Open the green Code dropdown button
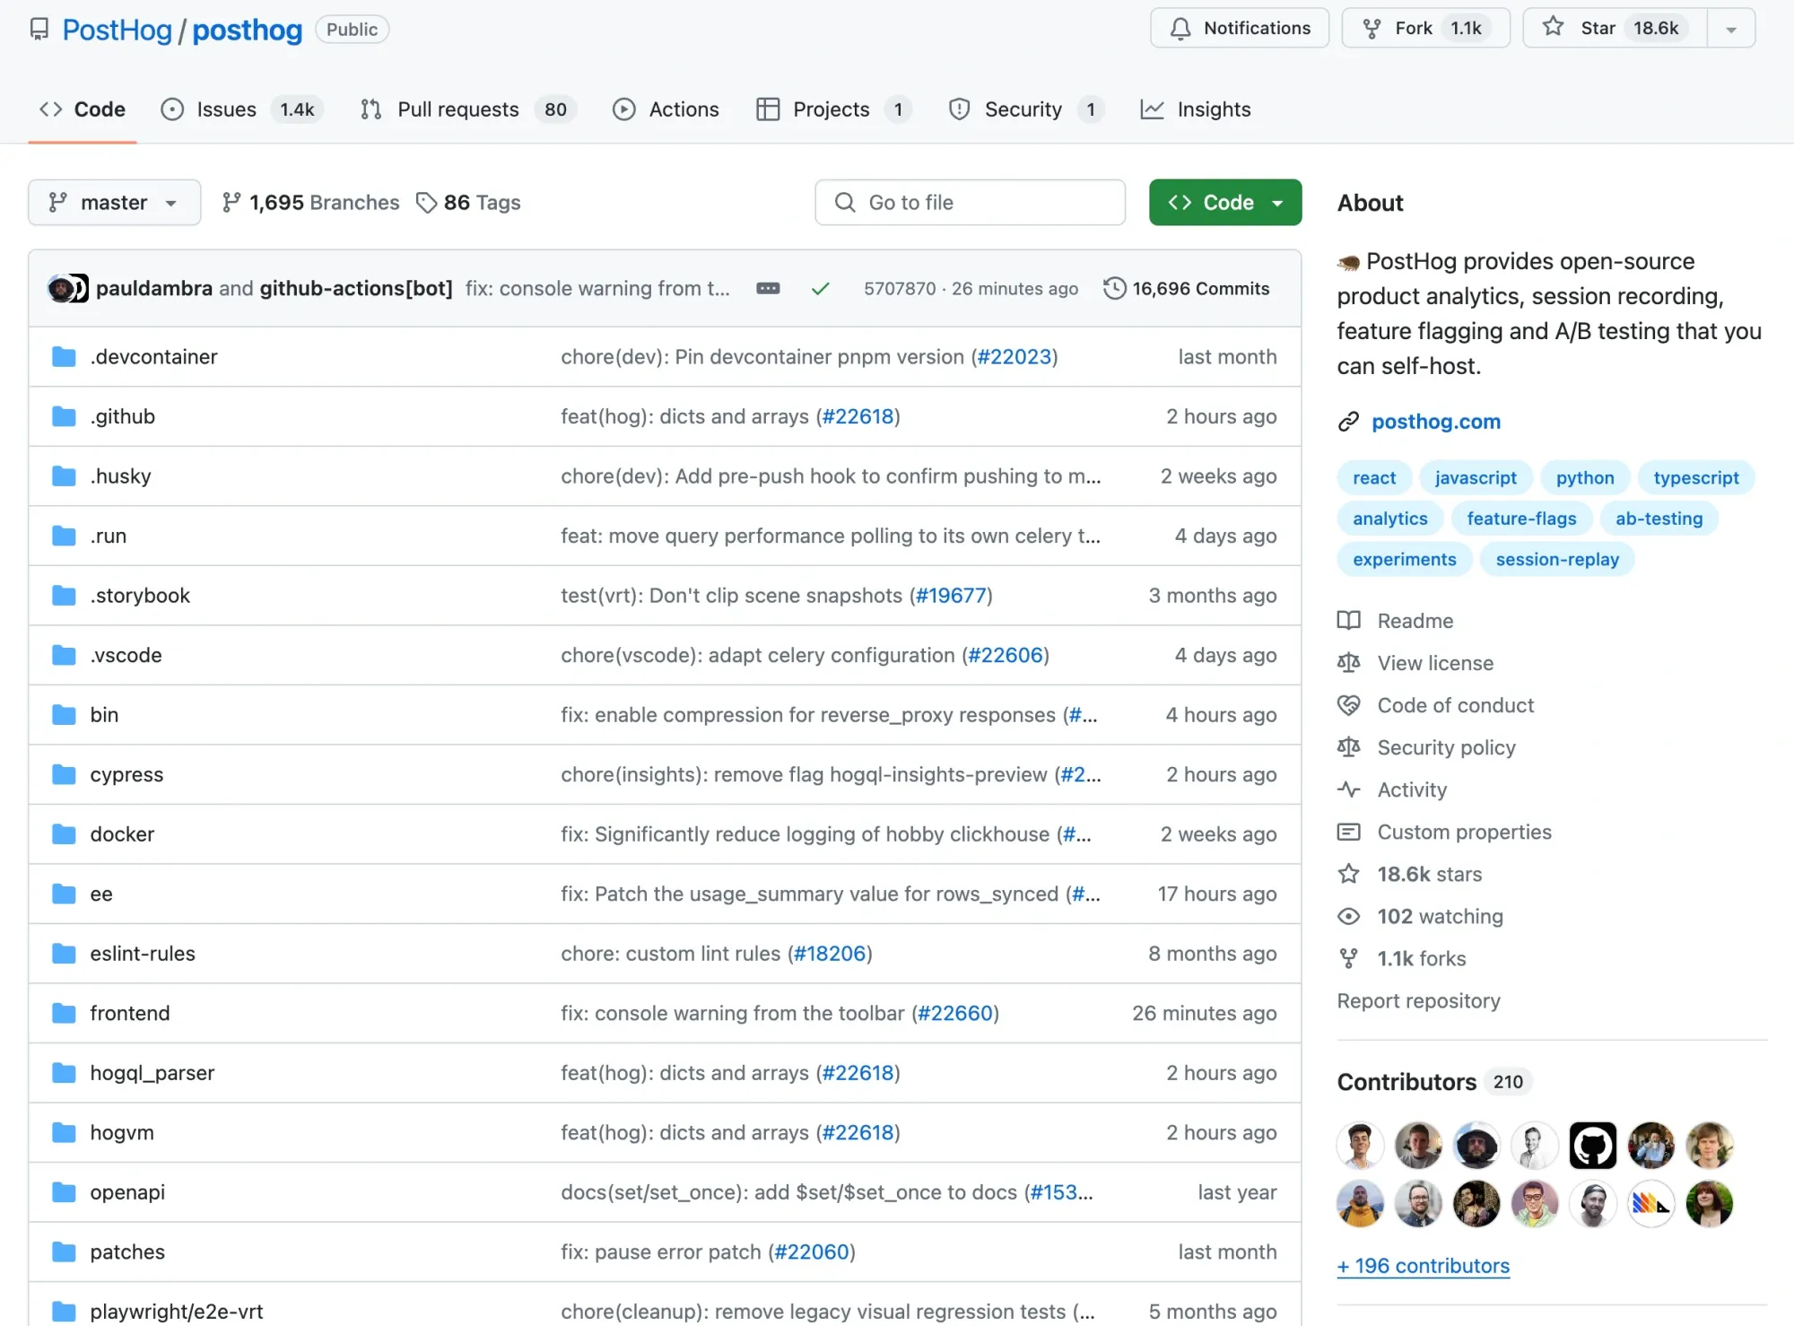Viewport: 1794px width, 1326px height. pyautogui.click(x=1225, y=203)
